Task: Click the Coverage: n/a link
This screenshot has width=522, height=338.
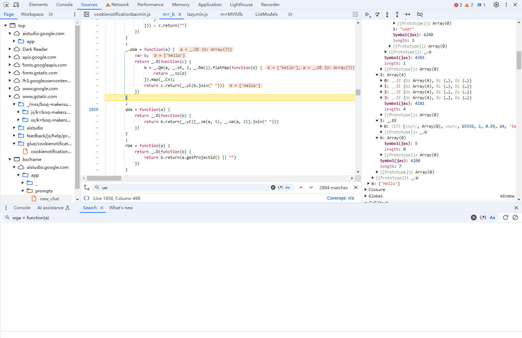Action: point(340,198)
